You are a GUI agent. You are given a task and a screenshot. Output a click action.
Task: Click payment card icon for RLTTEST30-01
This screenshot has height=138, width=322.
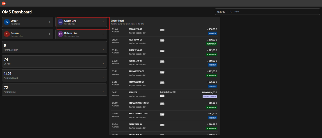pyautogui.click(x=162, y=62)
